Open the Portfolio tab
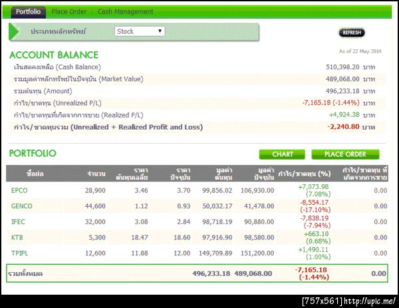399x308 pixels. pyautogui.click(x=28, y=12)
